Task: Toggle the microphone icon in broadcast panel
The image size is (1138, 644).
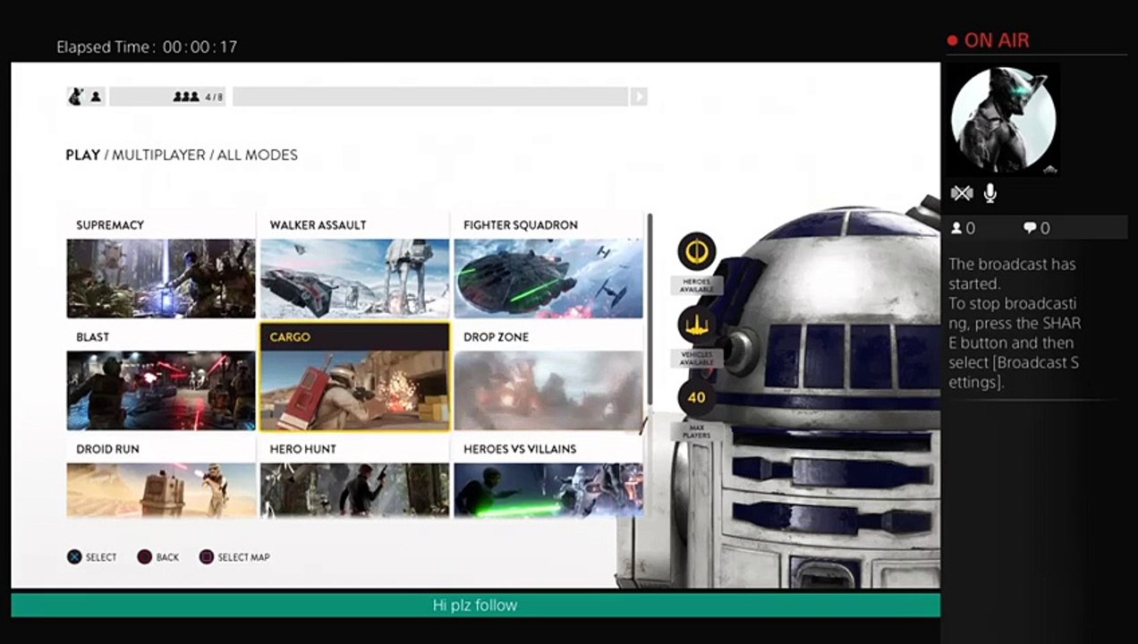Action: click(989, 193)
